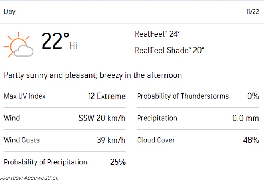
Task: Select the RealFeel 24° text
Action: pyautogui.click(x=157, y=34)
